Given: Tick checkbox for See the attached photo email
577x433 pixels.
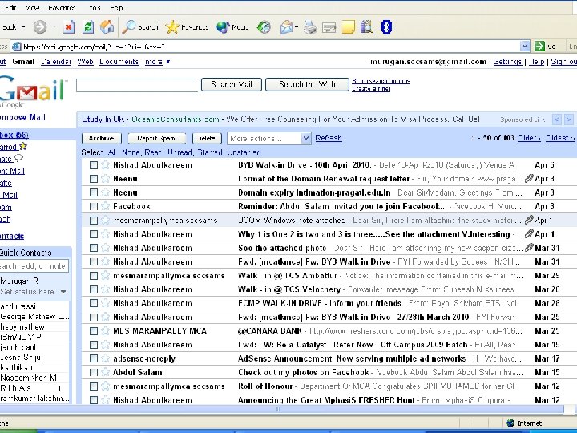Looking at the screenshot, I should 94,248.
